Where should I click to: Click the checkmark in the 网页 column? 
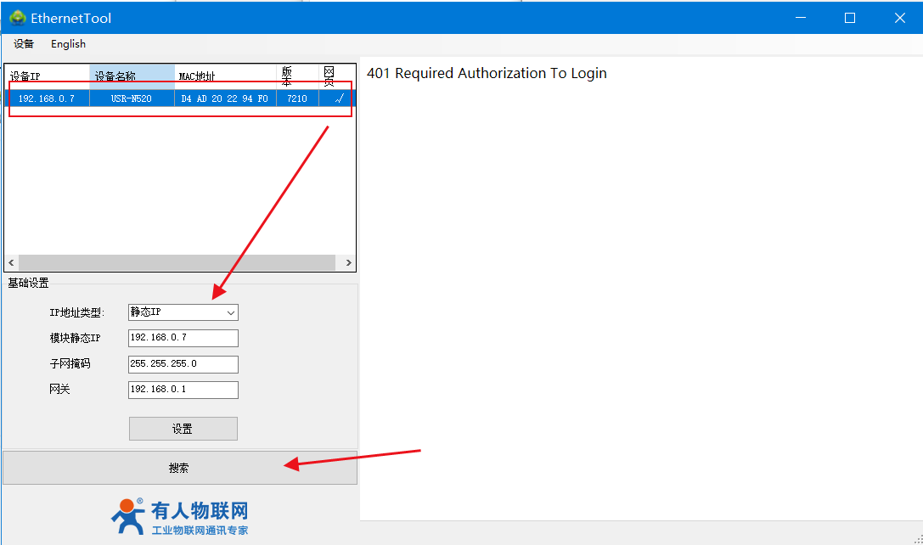(x=339, y=98)
